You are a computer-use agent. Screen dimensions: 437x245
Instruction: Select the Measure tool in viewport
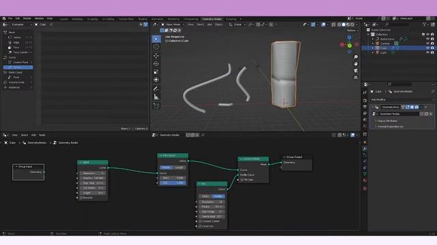pos(156,97)
